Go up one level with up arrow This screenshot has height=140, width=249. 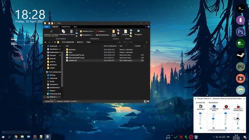pos(55,42)
